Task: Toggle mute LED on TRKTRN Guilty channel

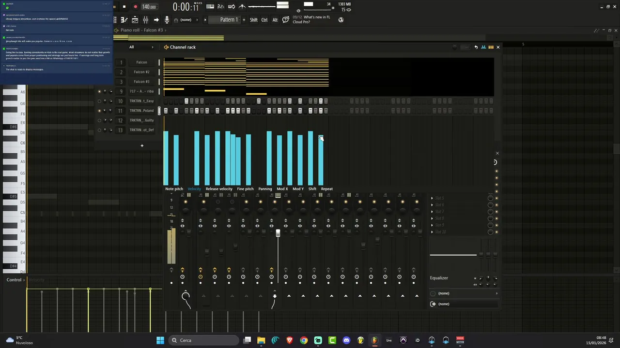Action: tap(99, 120)
